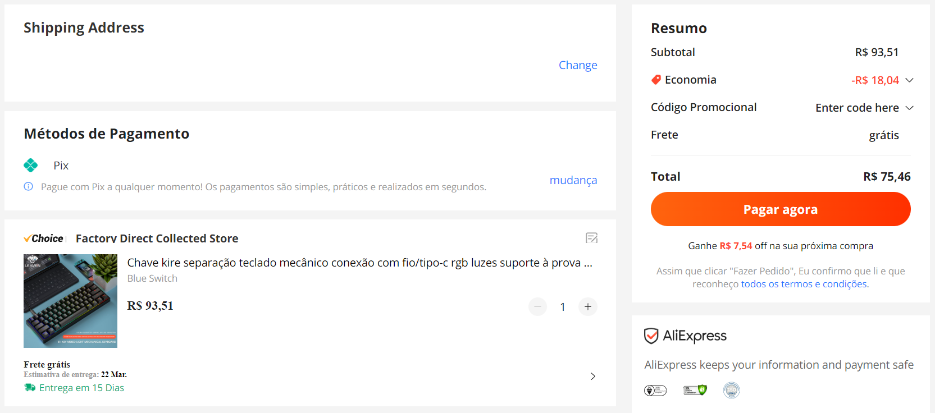Viewport: 935px width, 413px height.
Task: Open the keyboard product thumbnail
Action: tap(70, 301)
